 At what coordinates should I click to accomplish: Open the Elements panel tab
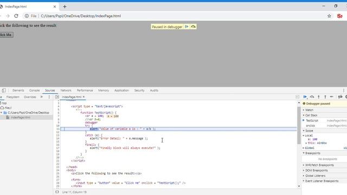click(x=18, y=90)
